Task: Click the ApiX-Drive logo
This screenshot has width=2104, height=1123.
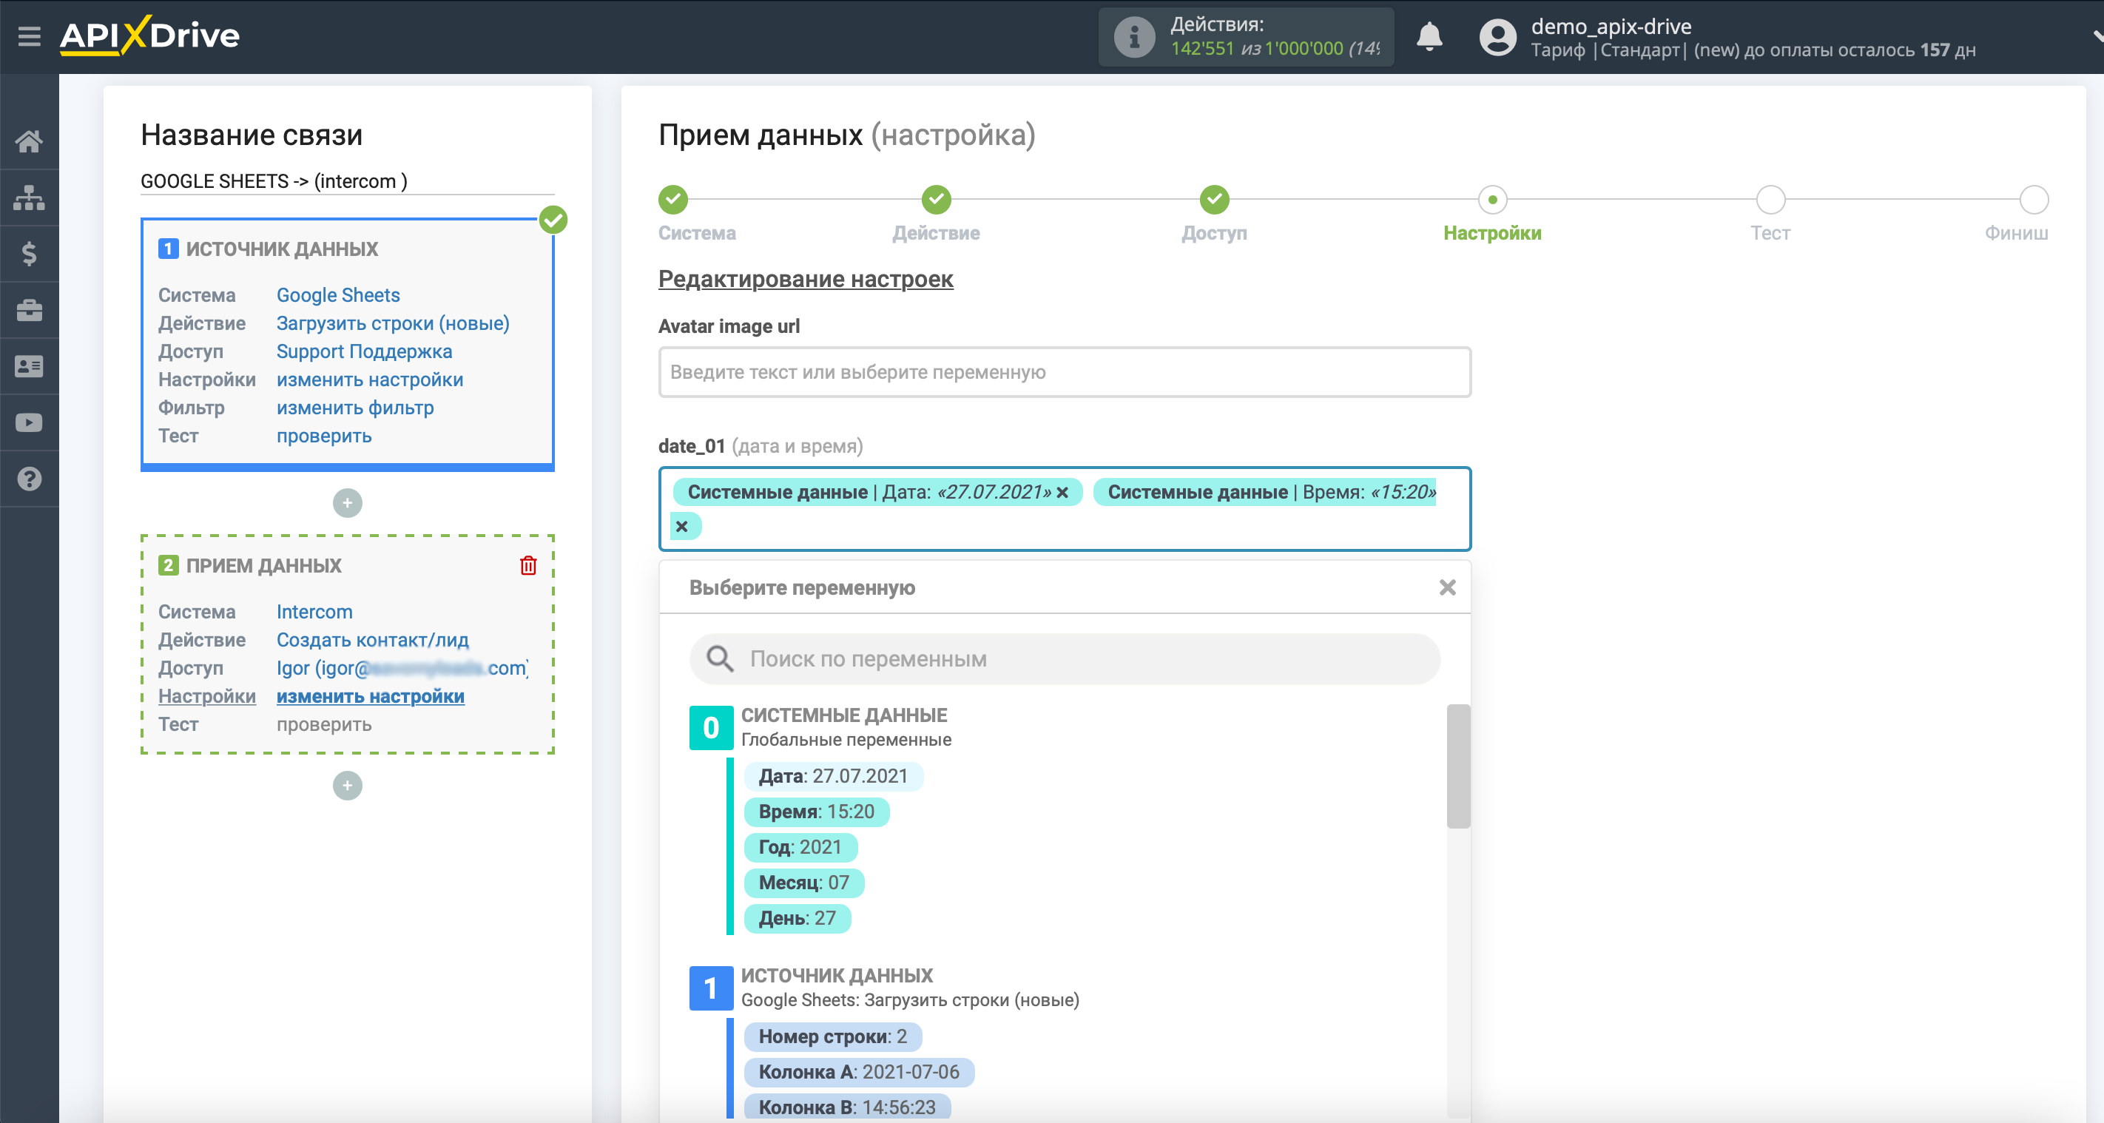Action: click(x=149, y=36)
